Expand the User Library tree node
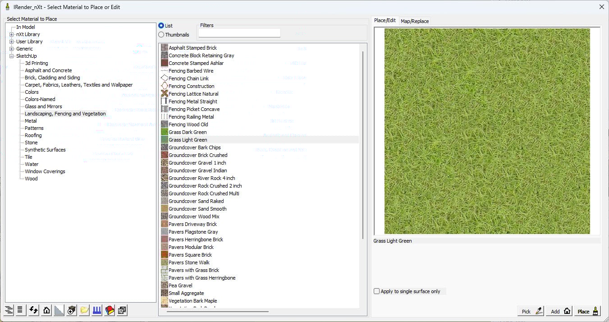Viewport: 609px width, 322px height. pos(12,41)
